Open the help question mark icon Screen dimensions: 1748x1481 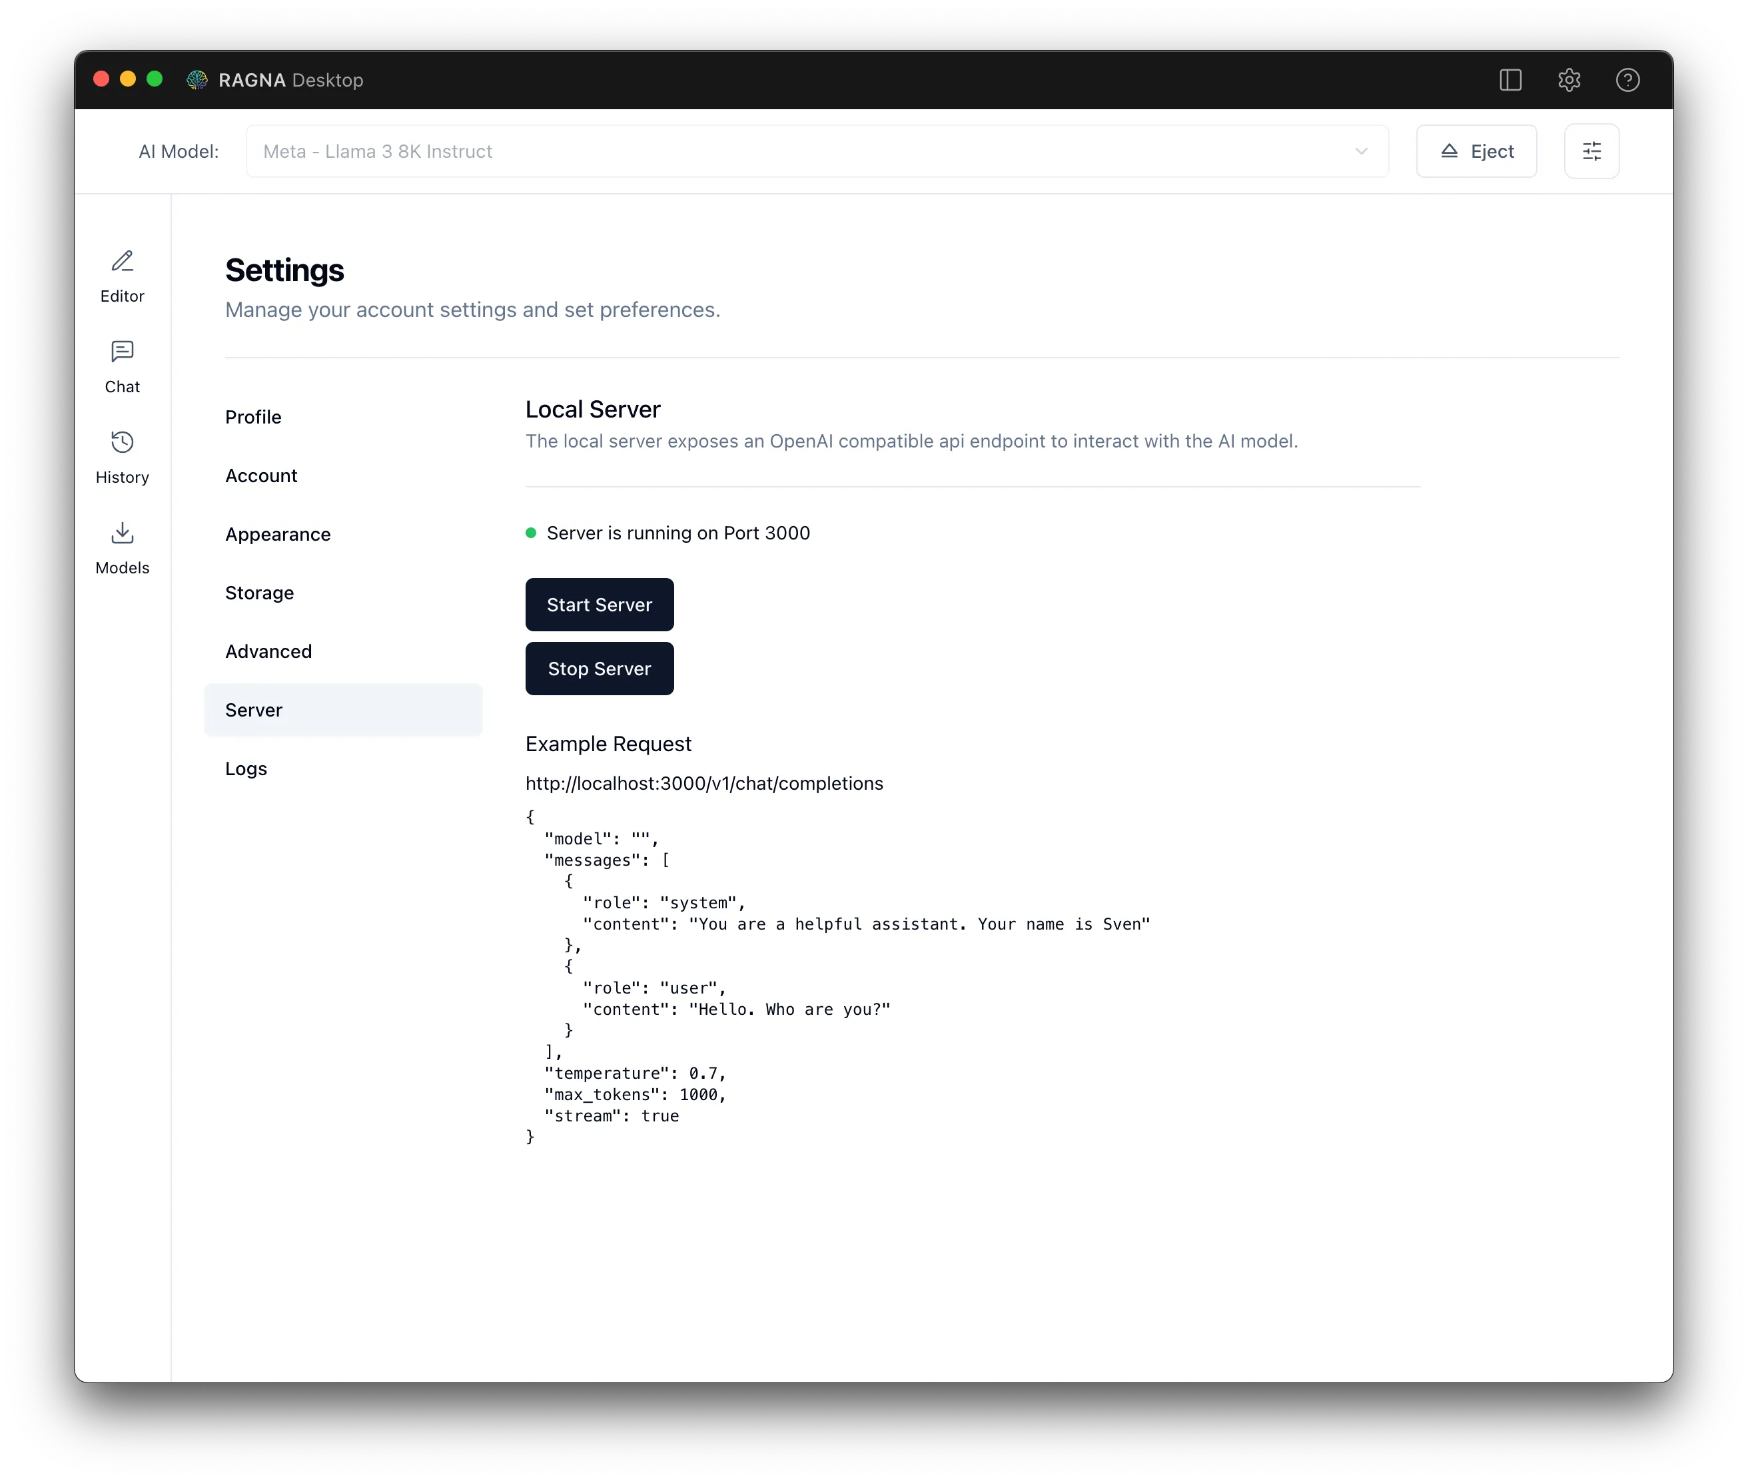tap(1628, 80)
